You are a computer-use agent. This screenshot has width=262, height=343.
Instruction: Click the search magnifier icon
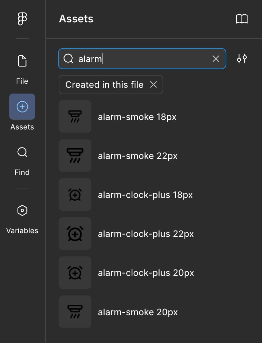68,59
